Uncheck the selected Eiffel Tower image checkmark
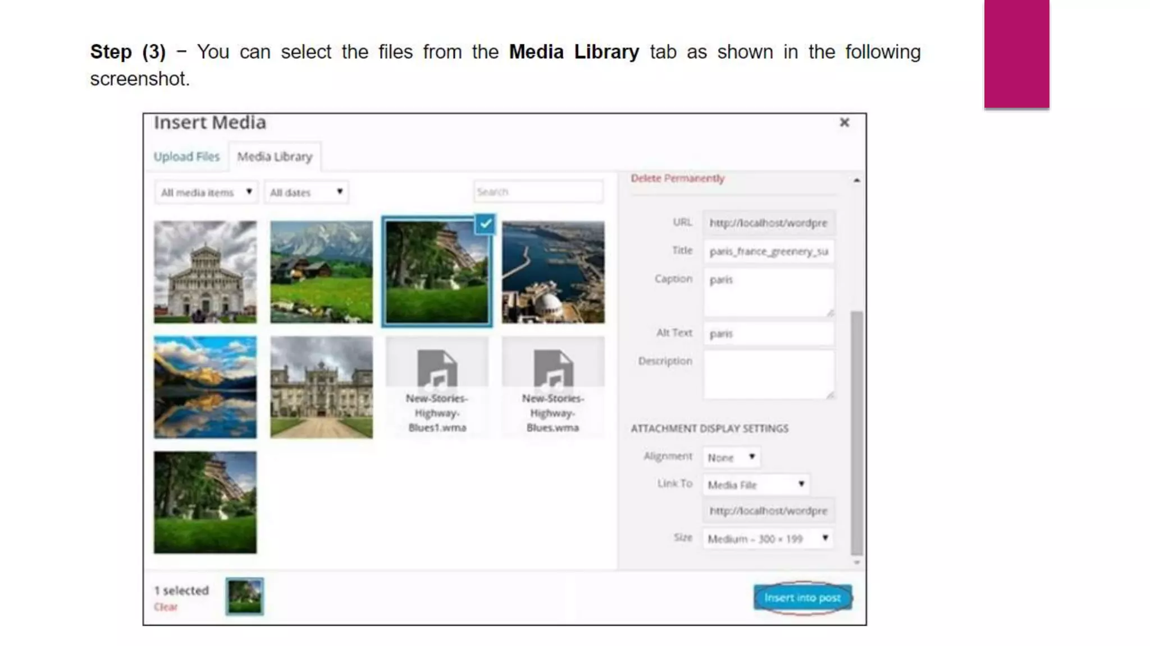This screenshot has height=646, width=1150. click(485, 224)
